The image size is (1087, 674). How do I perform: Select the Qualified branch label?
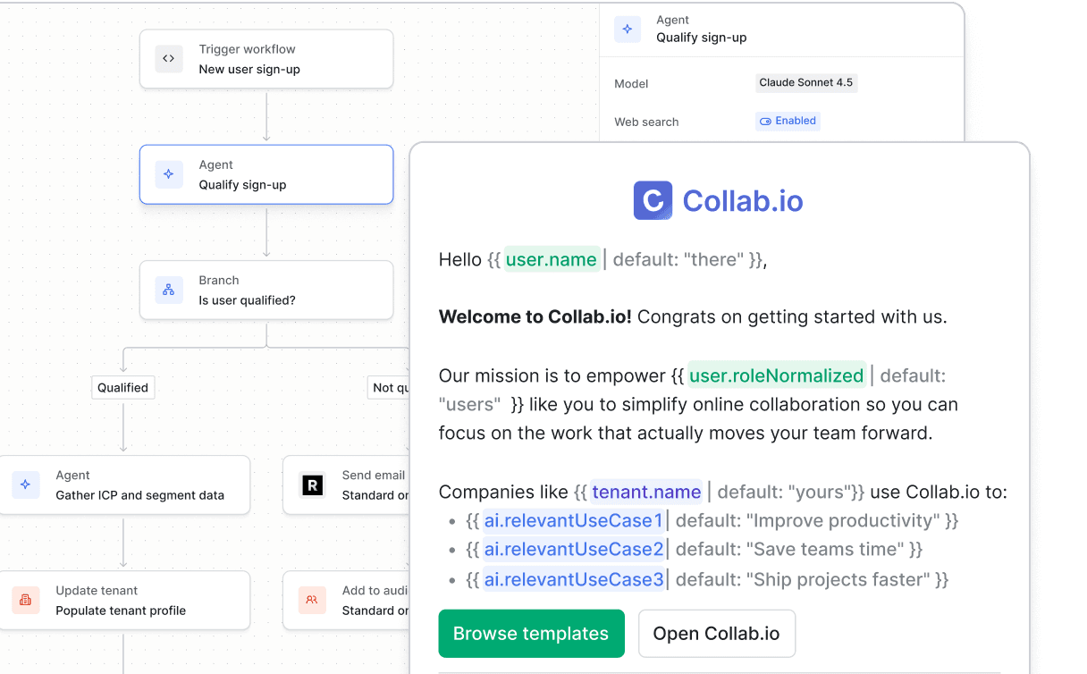123,387
